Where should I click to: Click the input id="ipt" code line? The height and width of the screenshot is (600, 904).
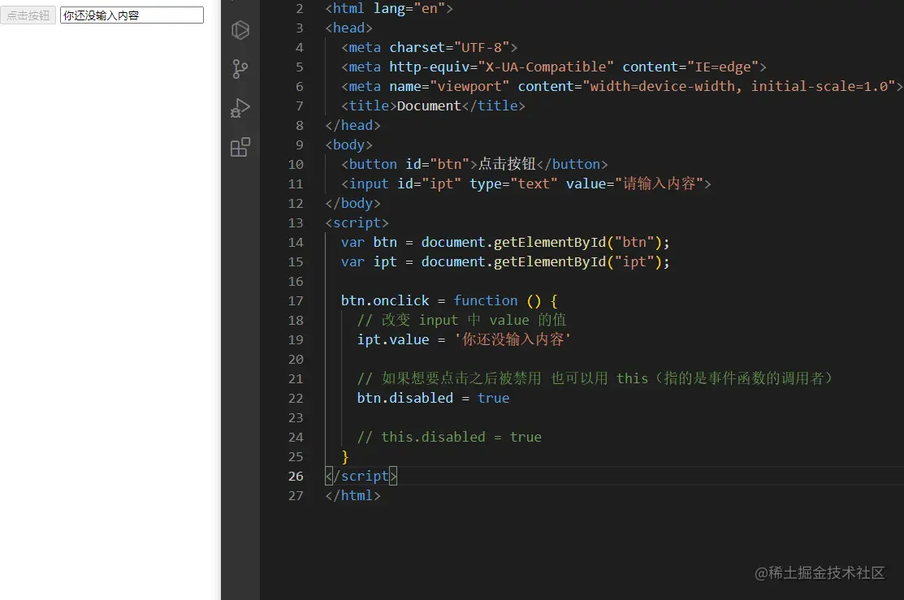(526, 183)
